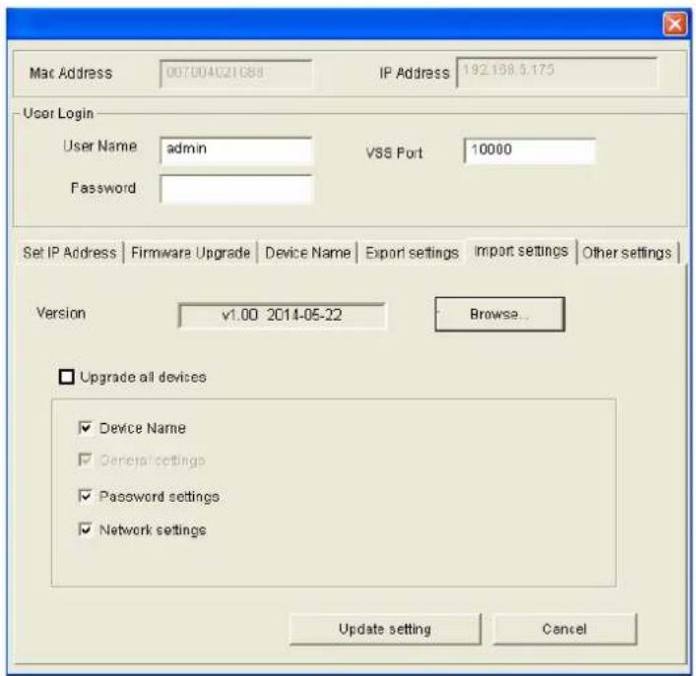This screenshot has height=676, width=696.
Task: Click the Cancel button
Action: coord(565,629)
